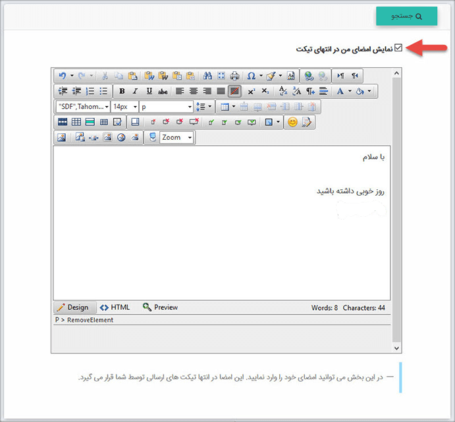
Task: Open the font name dropdown "SDF",Tahom...
Action: (82, 107)
